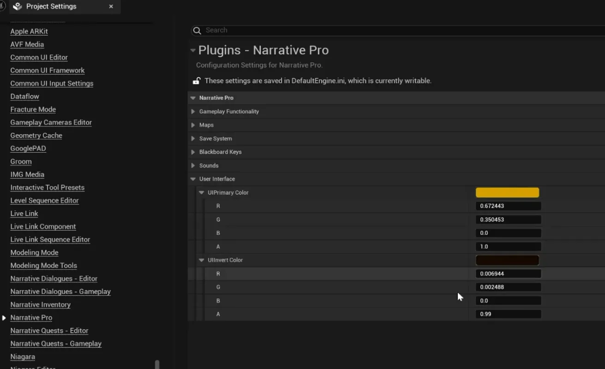The height and width of the screenshot is (369, 605).
Task: Open Common UI Framework settings
Action: [48, 71]
